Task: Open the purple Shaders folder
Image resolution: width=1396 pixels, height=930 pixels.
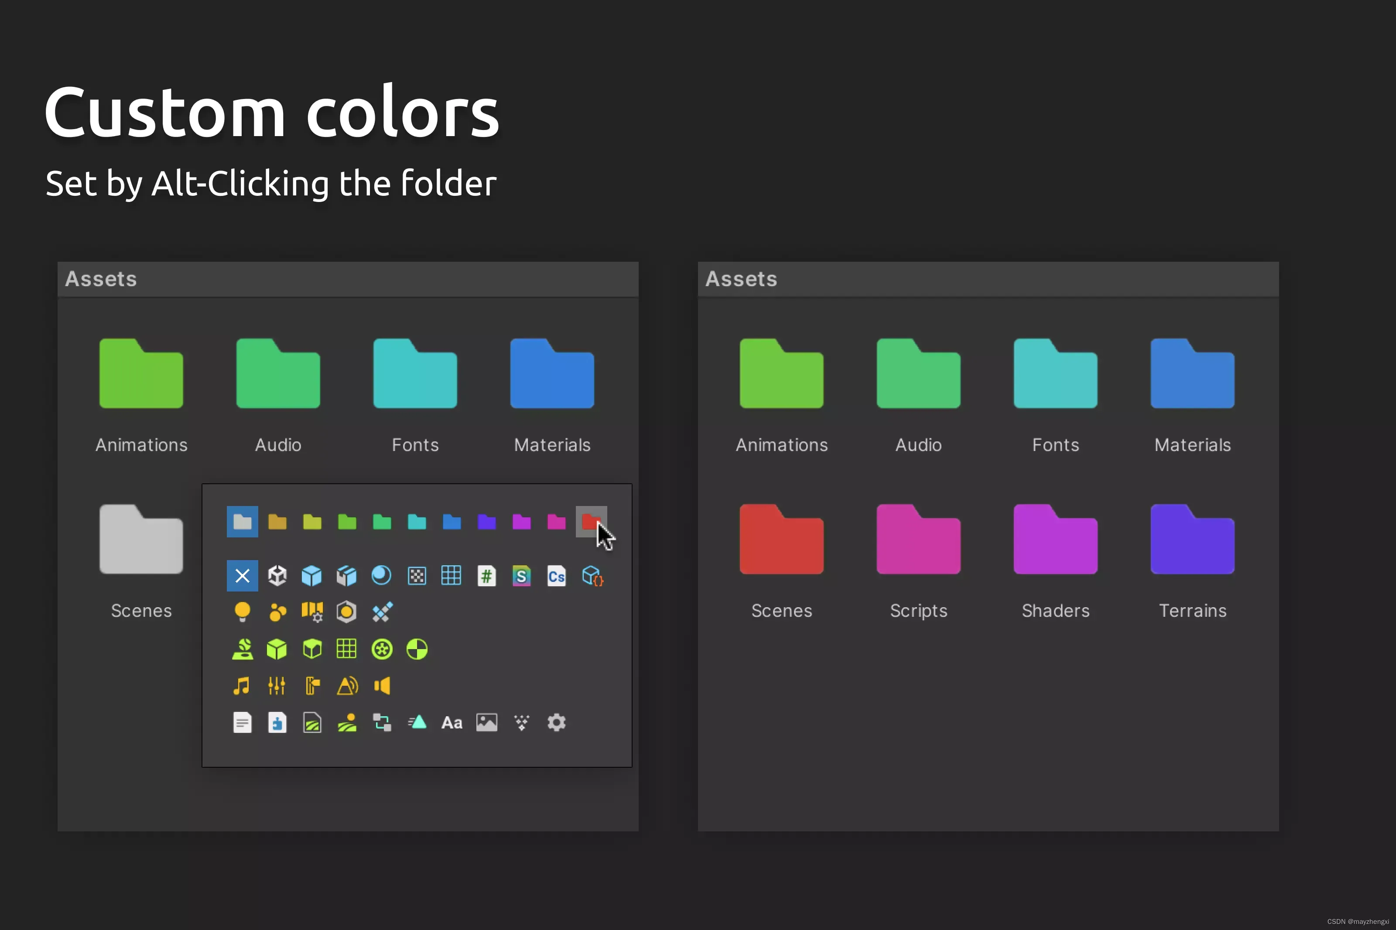Action: [x=1056, y=539]
